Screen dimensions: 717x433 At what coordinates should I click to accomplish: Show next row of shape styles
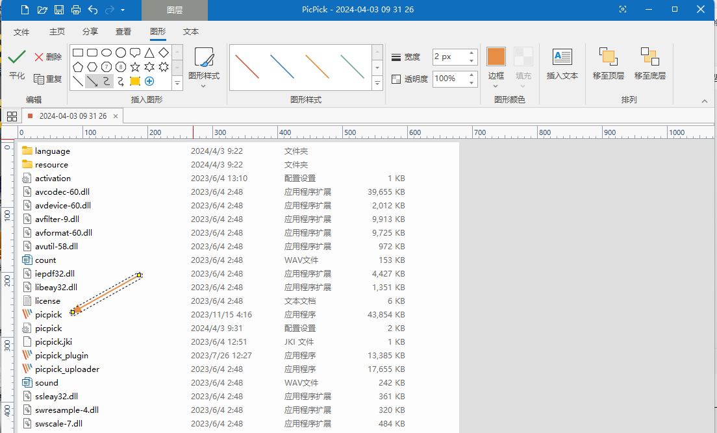(x=377, y=68)
